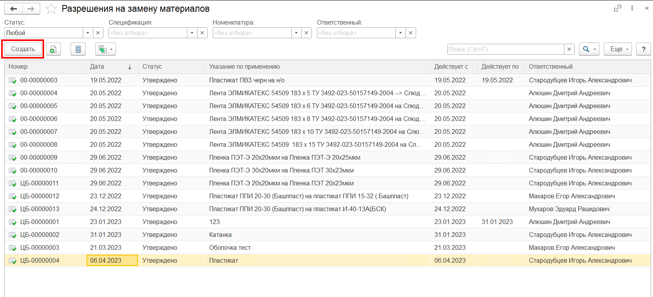Expand the Статус dropdown list

click(88, 33)
